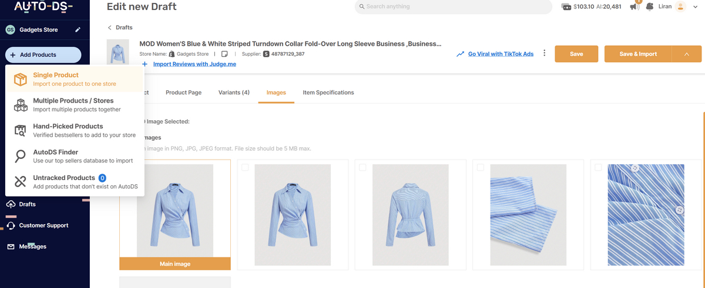Click the note icon after Gadgets Store

pyautogui.click(x=224, y=54)
